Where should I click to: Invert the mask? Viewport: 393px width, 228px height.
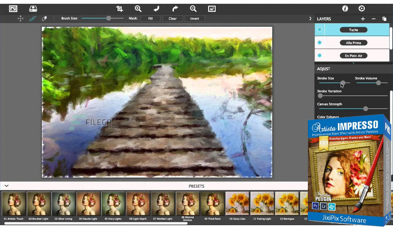(195, 18)
